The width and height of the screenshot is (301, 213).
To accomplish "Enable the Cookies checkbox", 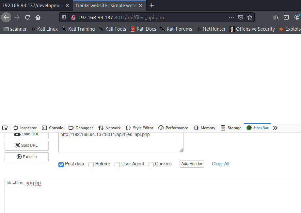I will click(151, 164).
